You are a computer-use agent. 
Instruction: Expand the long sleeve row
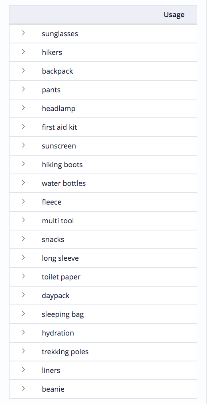tap(23, 257)
